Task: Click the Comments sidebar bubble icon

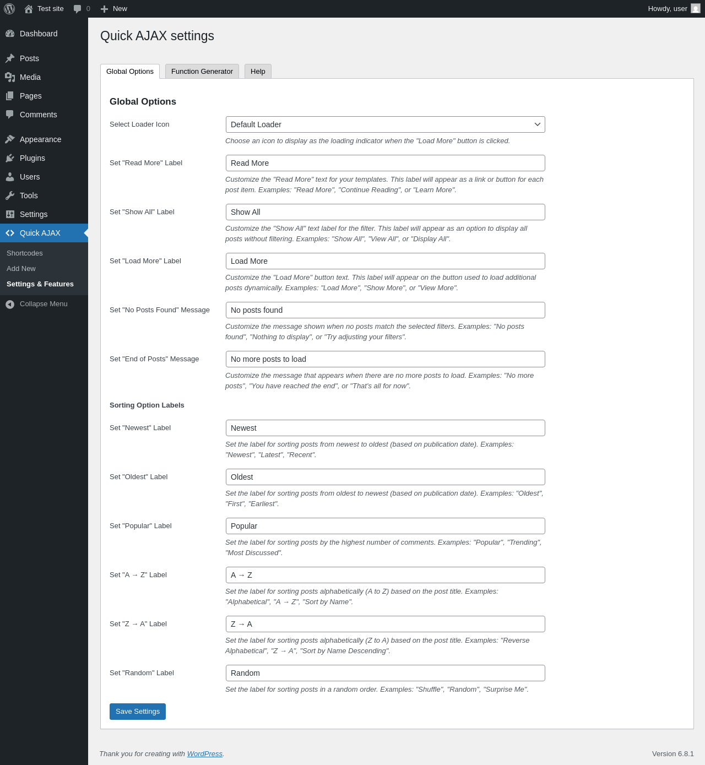Action: tap(10, 115)
